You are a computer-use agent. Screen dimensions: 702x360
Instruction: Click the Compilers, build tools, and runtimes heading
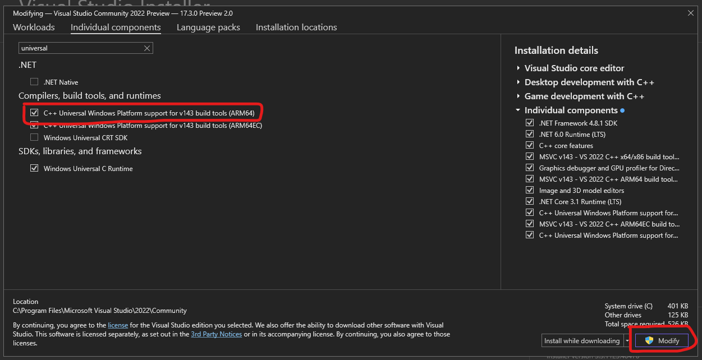pyautogui.click(x=90, y=96)
